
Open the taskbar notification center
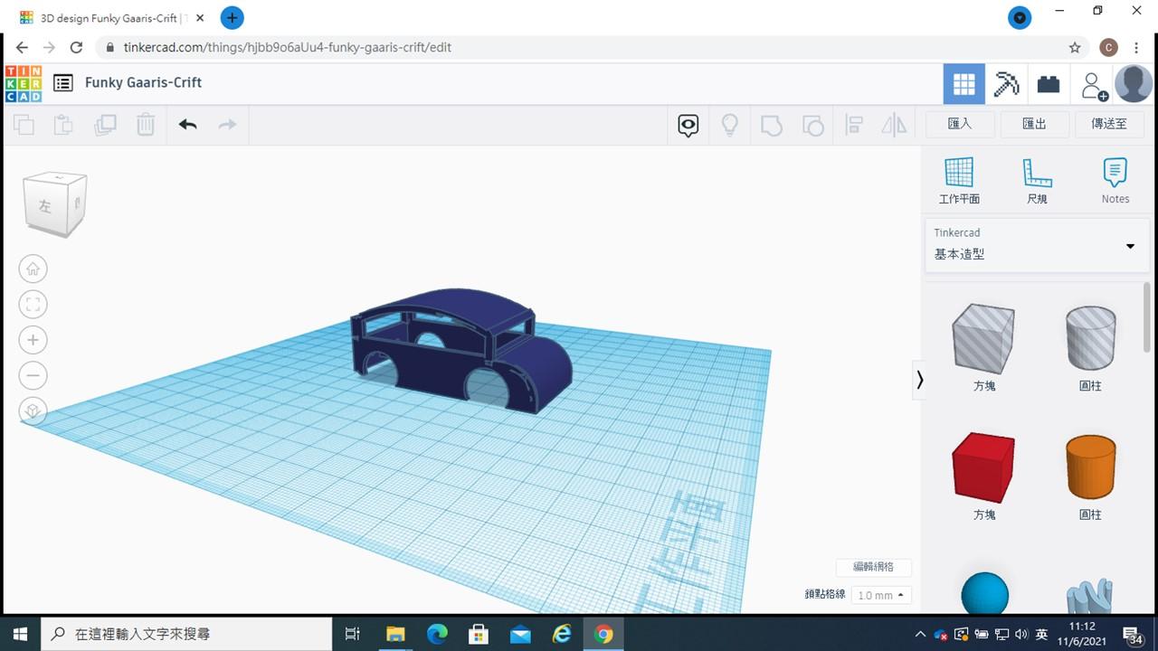(x=1133, y=634)
